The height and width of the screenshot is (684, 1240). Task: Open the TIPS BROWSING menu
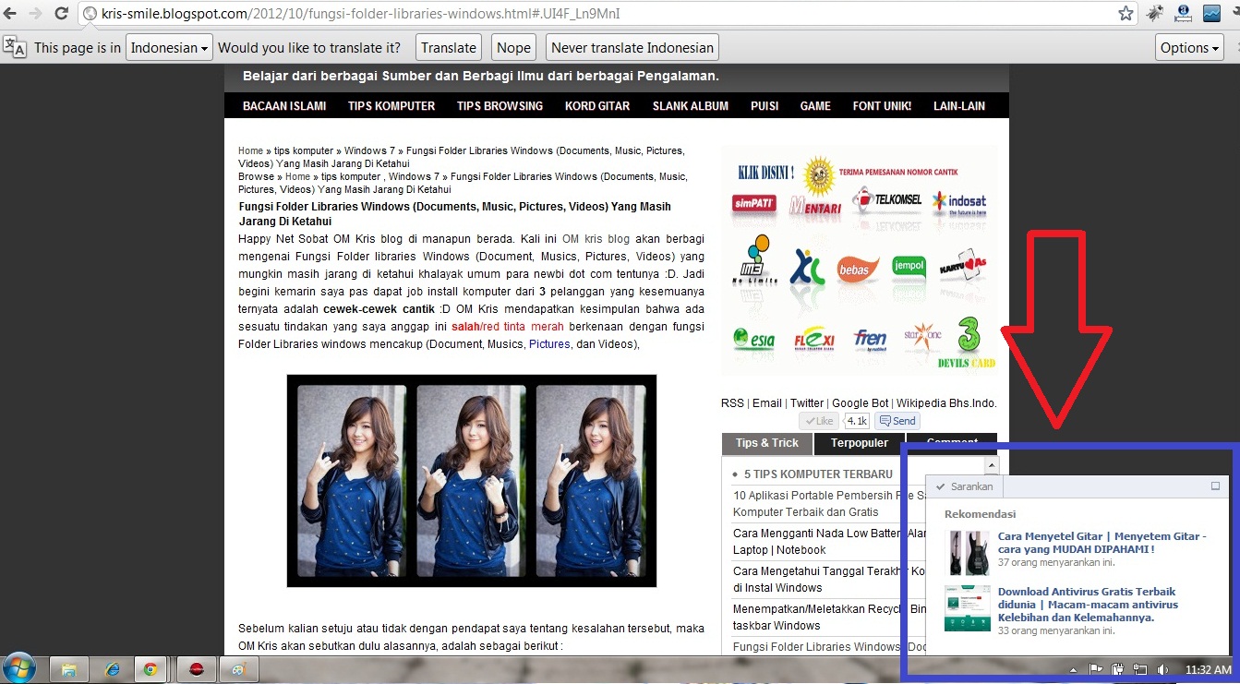pos(500,106)
